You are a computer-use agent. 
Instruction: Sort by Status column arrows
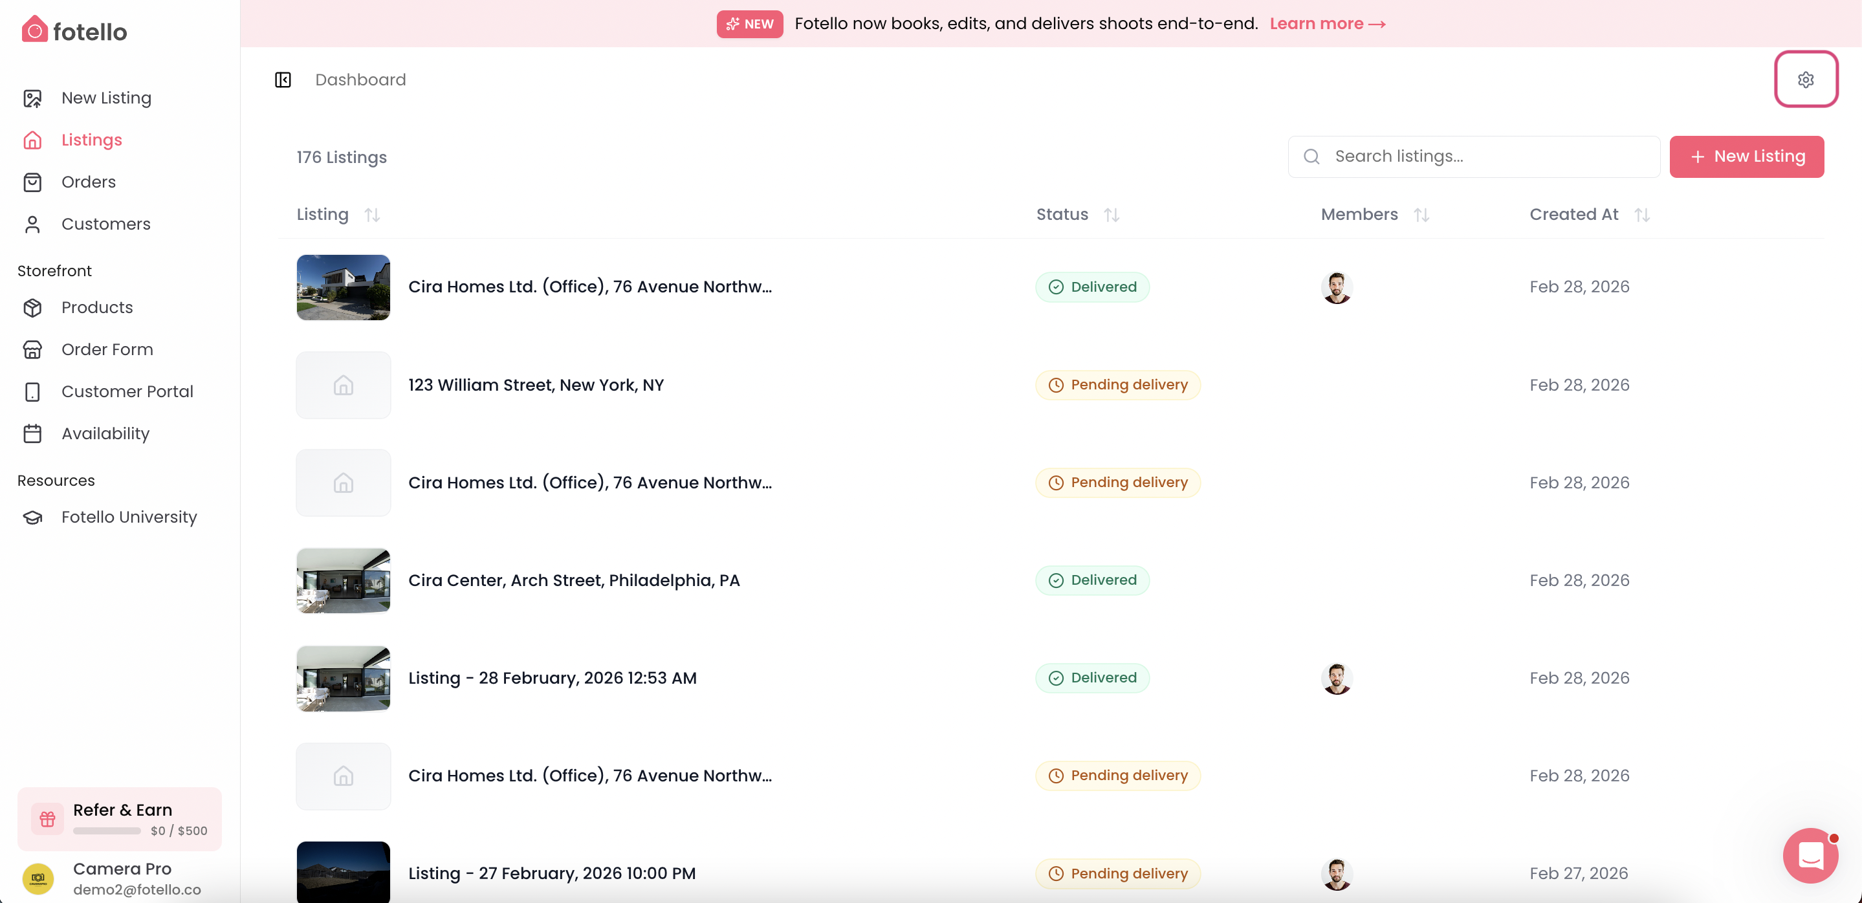[x=1112, y=215]
